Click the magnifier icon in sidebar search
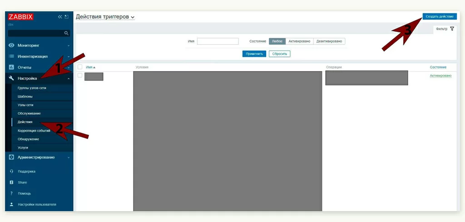Image resolution: width=465 pixels, height=222 pixels. tap(66, 33)
